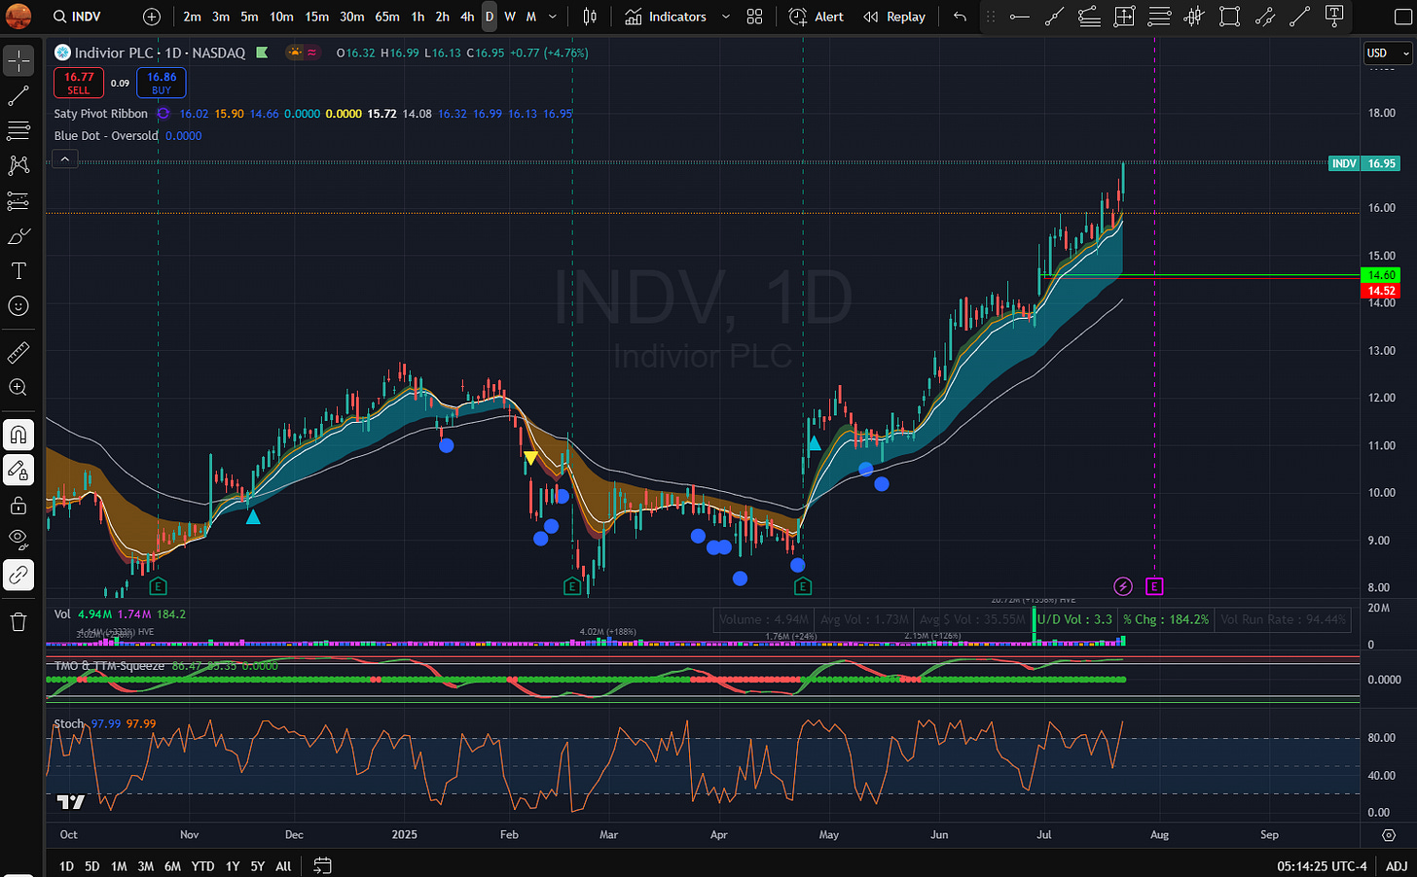Open the go to date calendar icon
Screen dimensions: 1417x877
[x=323, y=865]
